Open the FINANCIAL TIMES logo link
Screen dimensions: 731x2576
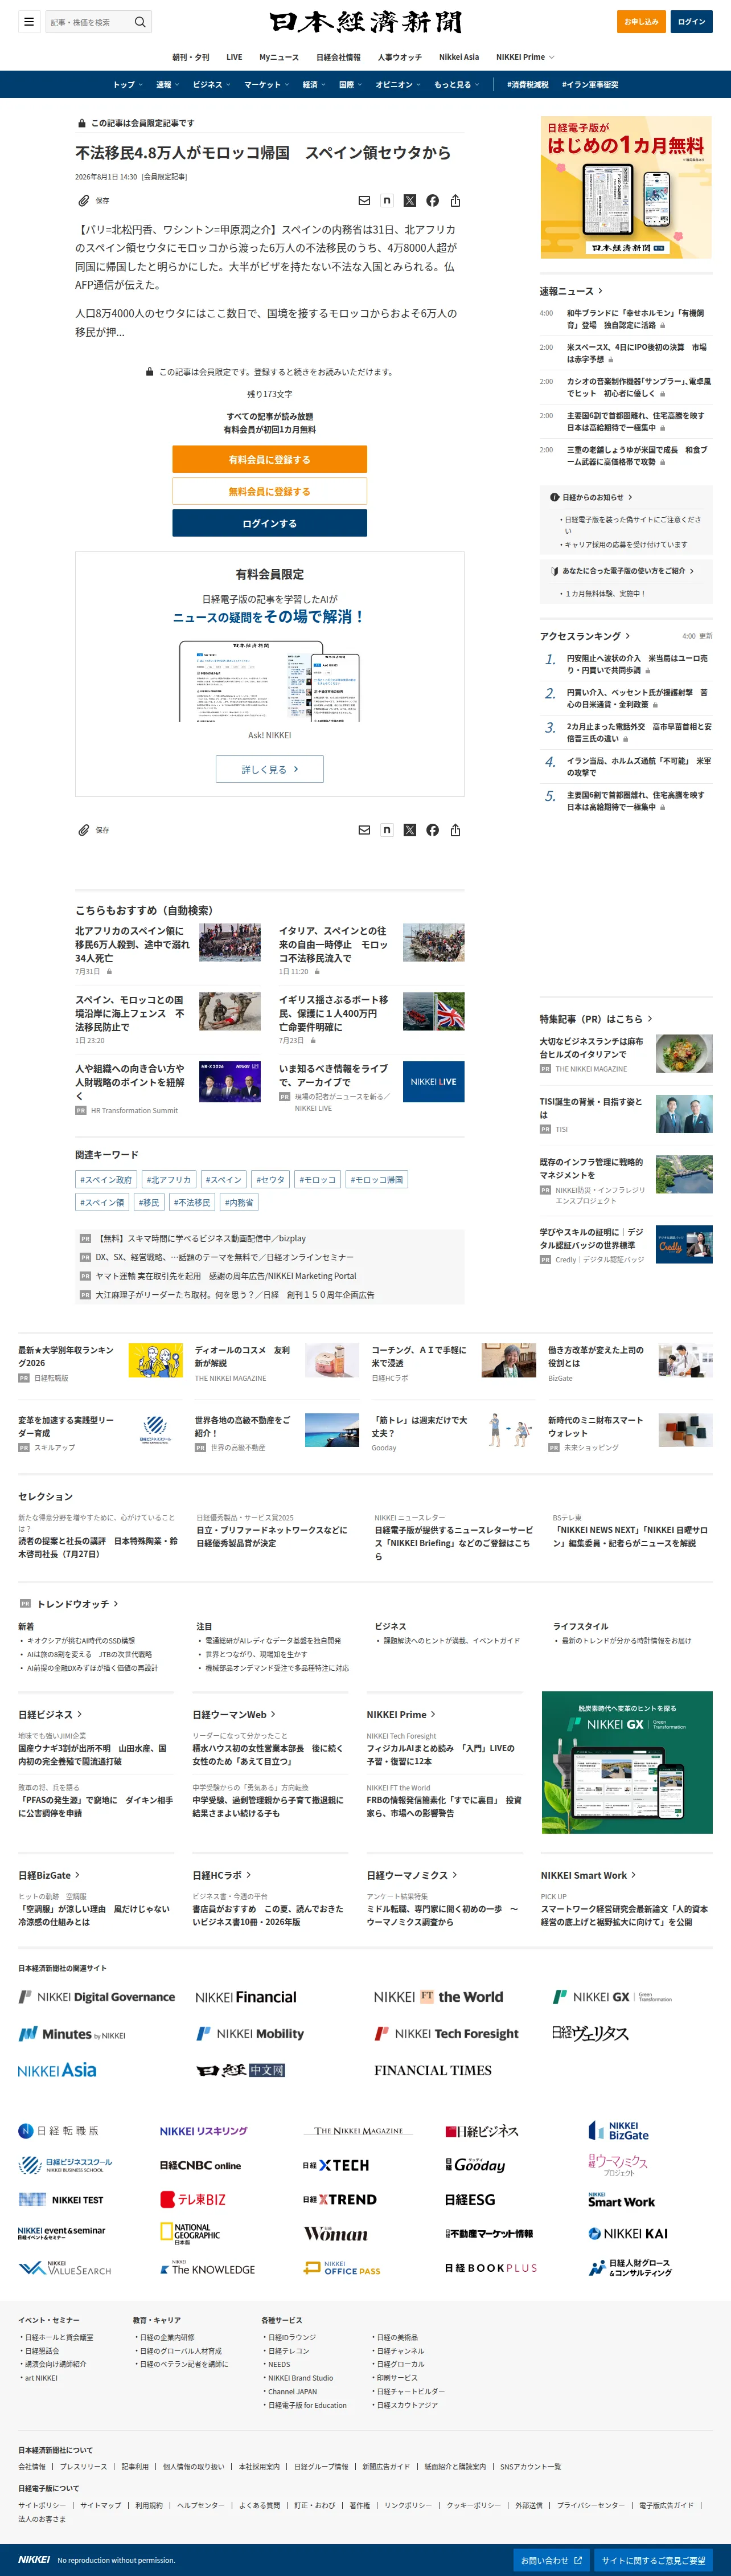[433, 2070]
